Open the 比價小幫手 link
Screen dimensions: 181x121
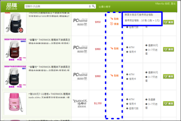pyautogui.click(x=105, y=7)
